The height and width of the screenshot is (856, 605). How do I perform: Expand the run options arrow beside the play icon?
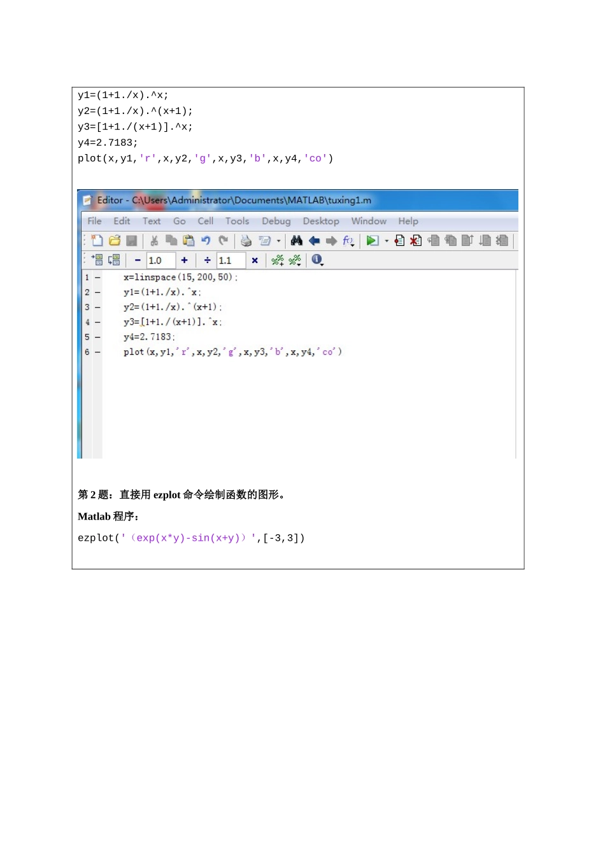387,241
